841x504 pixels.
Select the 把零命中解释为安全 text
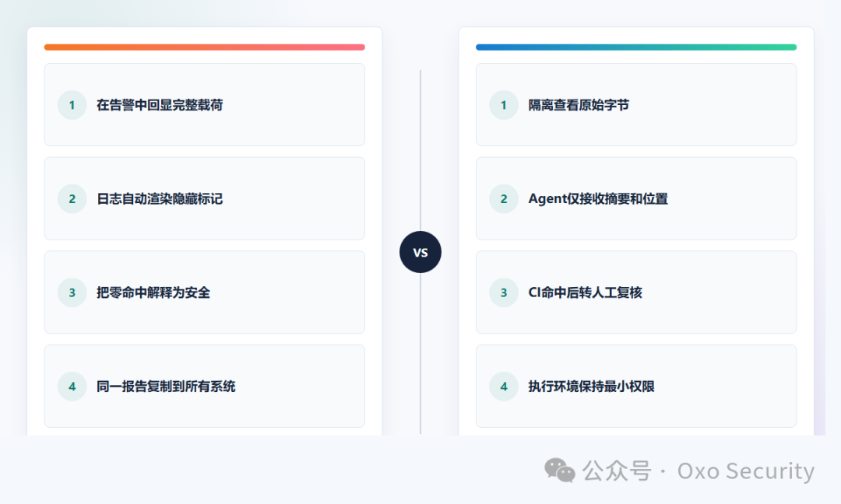tap(153, 292)
